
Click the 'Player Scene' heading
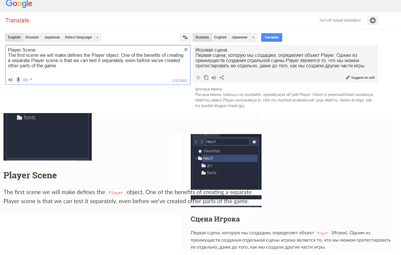30,175
